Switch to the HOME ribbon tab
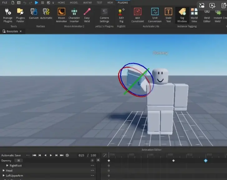Image resolution: width=227 pixels, height=180 pixels. [x=61, y=2]
